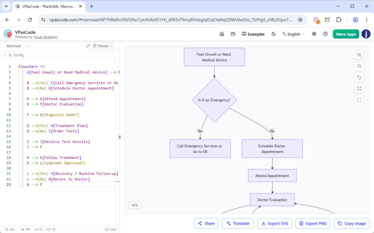
Task: Open the folder icon in the header
Action: click(x=233, y=34)
